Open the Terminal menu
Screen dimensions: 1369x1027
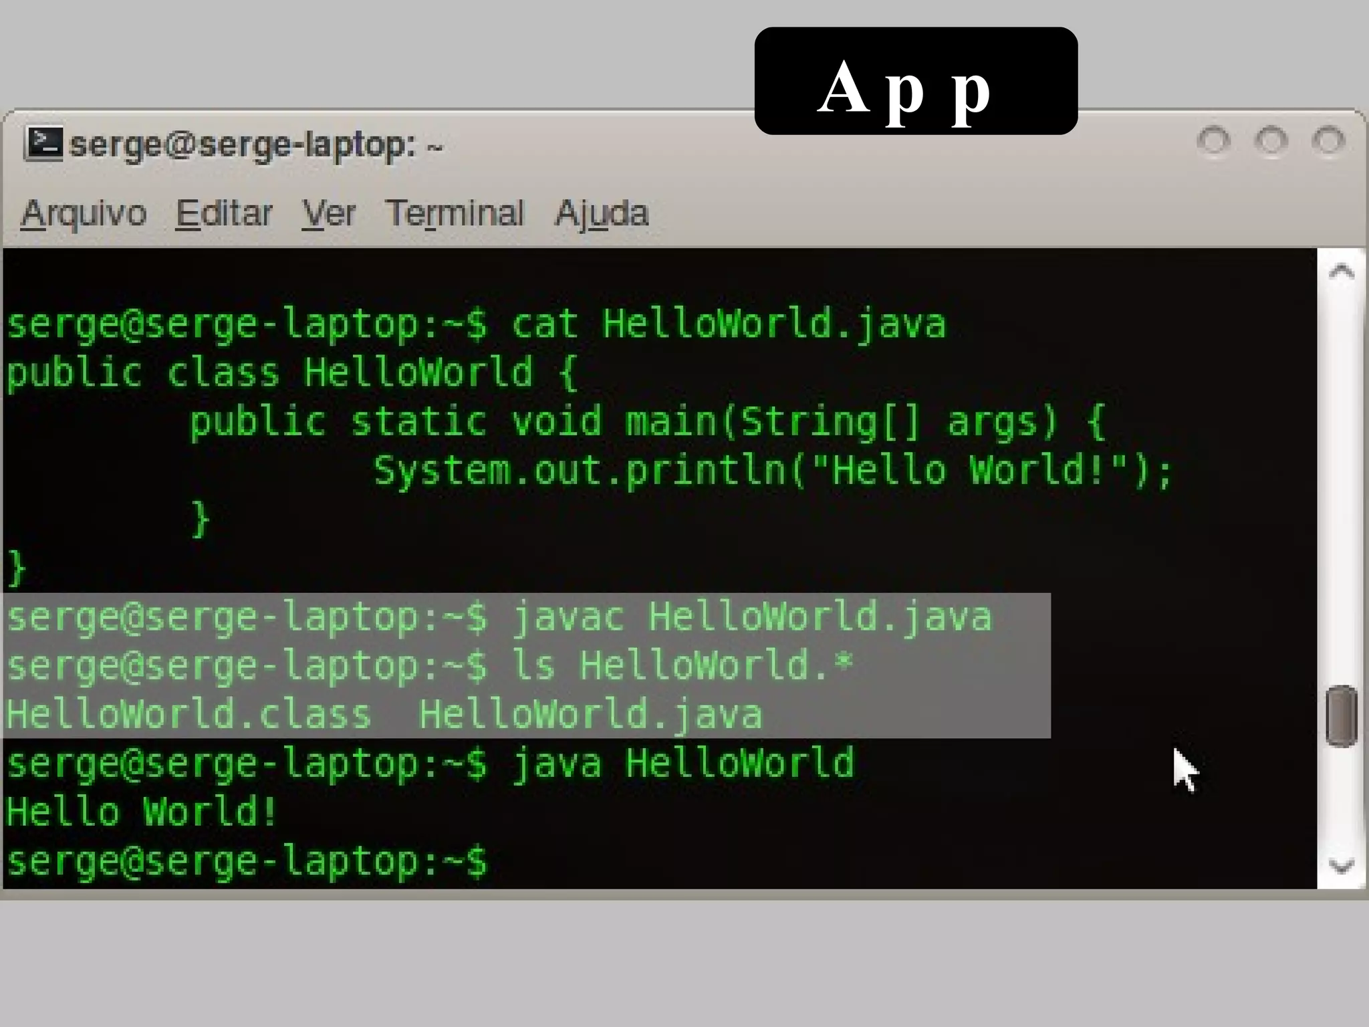coord(455,214)
